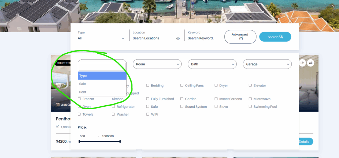Click the locate-me crosshair icon in Location

pos(178,38)
